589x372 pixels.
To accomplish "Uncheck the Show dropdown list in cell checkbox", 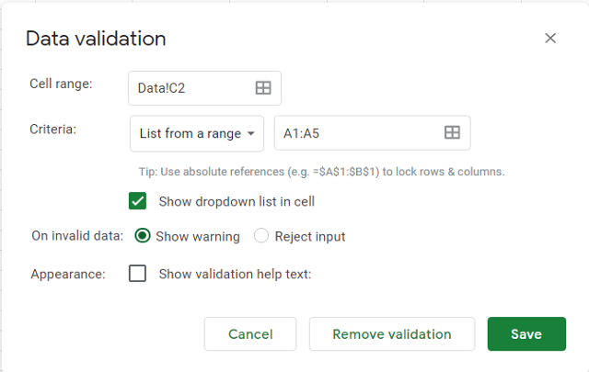I will click(x=138, y=200).
